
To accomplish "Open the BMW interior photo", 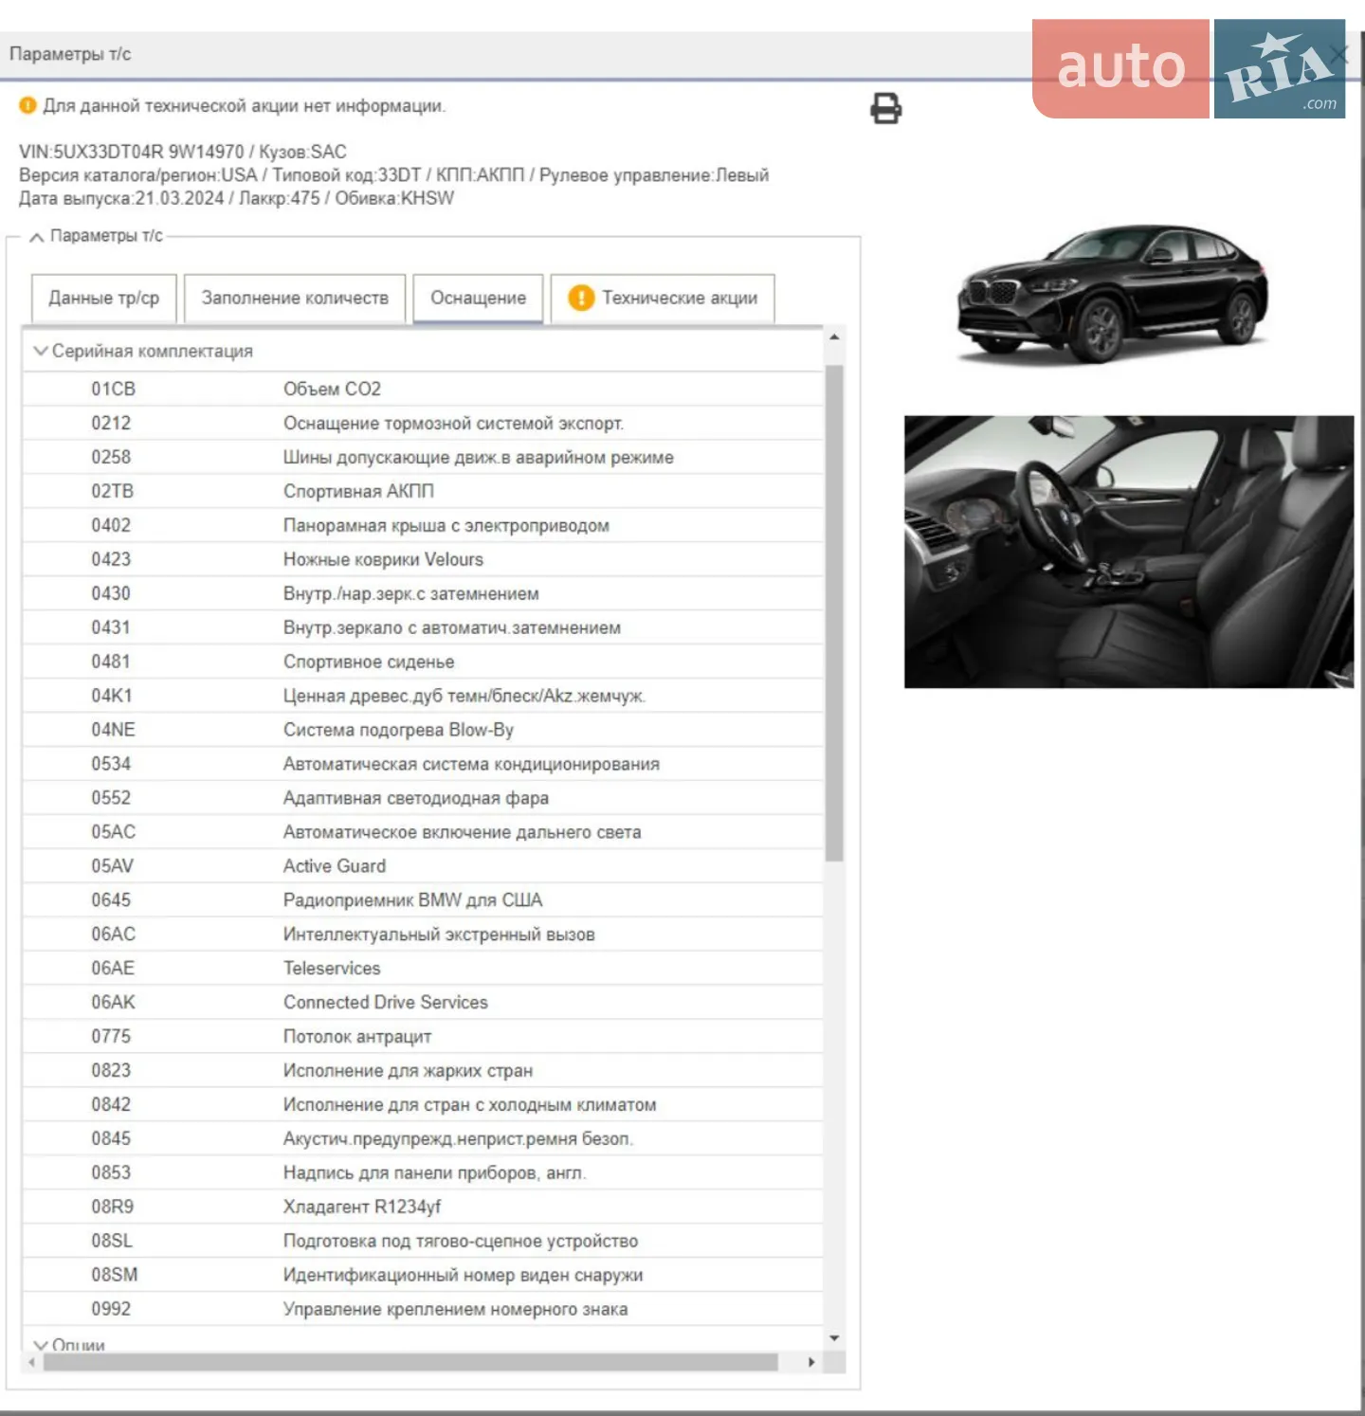I will pyautogui.click(x=1129, y=552).
